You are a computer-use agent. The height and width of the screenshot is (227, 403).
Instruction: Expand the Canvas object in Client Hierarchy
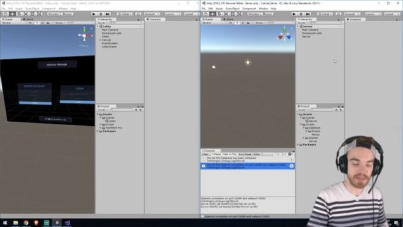coord(100,40)
